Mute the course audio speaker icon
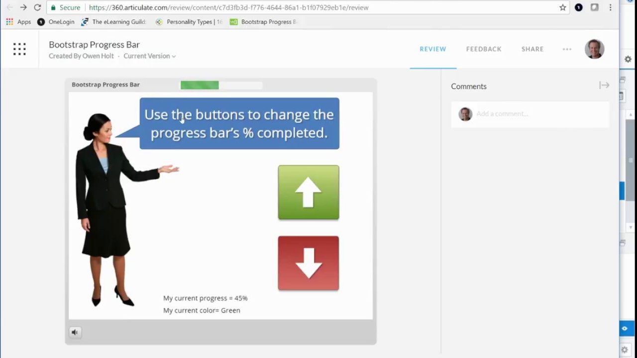The width and height of the screenshot is (637, 358). click(75, 332)
